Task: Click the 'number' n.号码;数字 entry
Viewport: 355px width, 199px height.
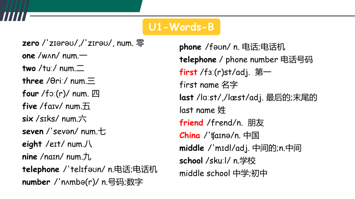Action: pos(83,182)
